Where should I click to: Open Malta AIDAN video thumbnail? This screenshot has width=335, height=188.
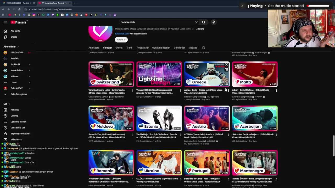(255, 74)
